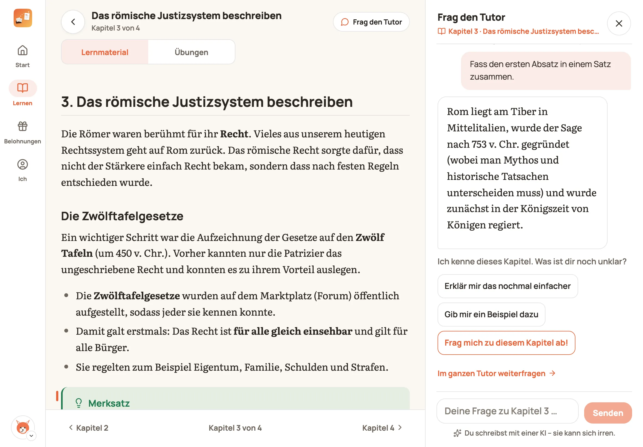Click bullet 'Sie regelten zum Beispiel Eigentum'
Viewport: 643px width, 447px height.
(x=232, y=367)
